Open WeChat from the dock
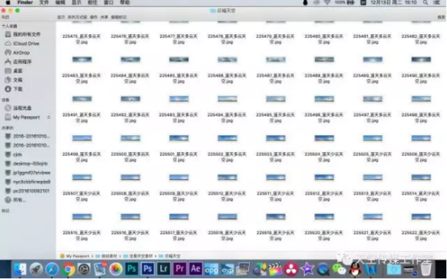Screen dimensions: 447x279 340,269
